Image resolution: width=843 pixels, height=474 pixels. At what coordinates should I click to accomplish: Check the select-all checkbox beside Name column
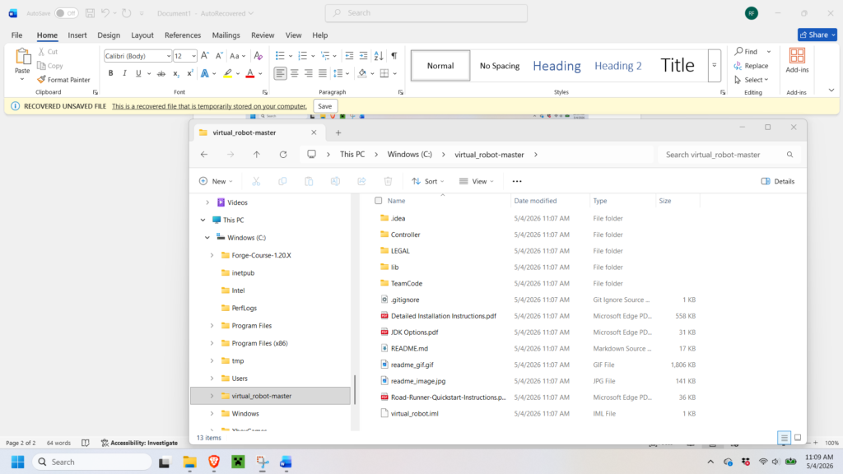click(379, 201)
